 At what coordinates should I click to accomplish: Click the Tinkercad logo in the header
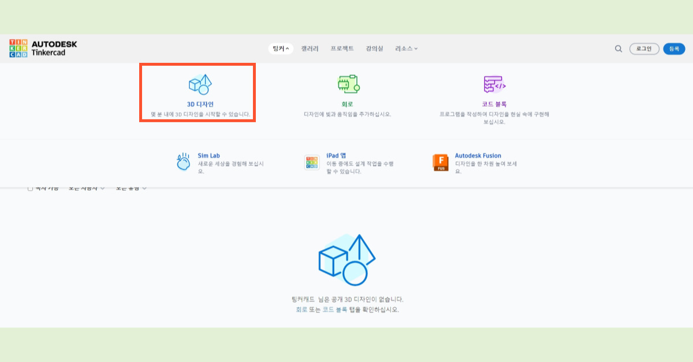(x=43, y=48)
